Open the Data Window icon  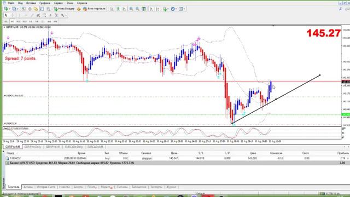pos(30,9)
